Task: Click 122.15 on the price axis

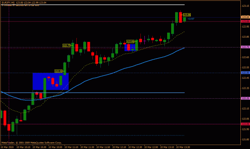Action: pyautogui.click(x=245, y=109)
